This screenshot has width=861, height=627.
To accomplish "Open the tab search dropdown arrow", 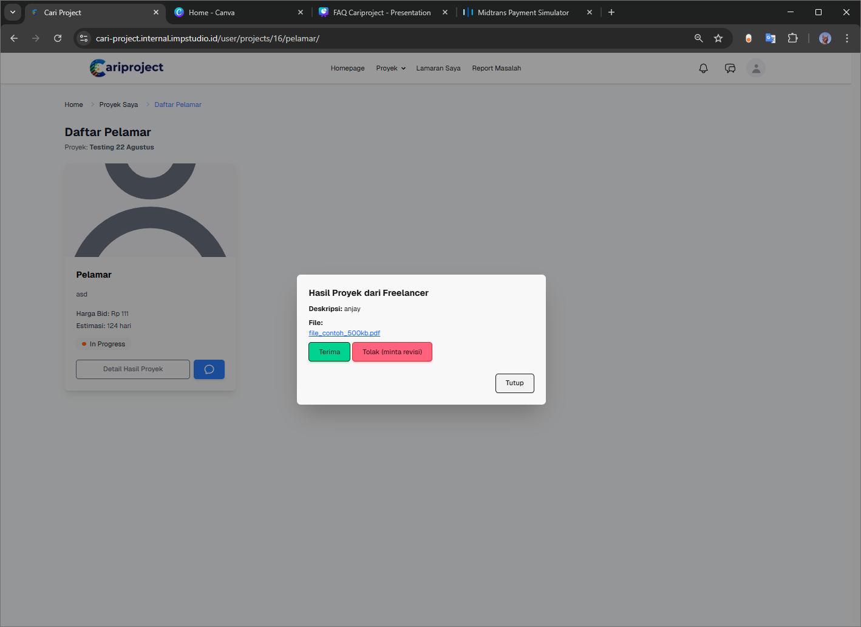I will (13, 12).
